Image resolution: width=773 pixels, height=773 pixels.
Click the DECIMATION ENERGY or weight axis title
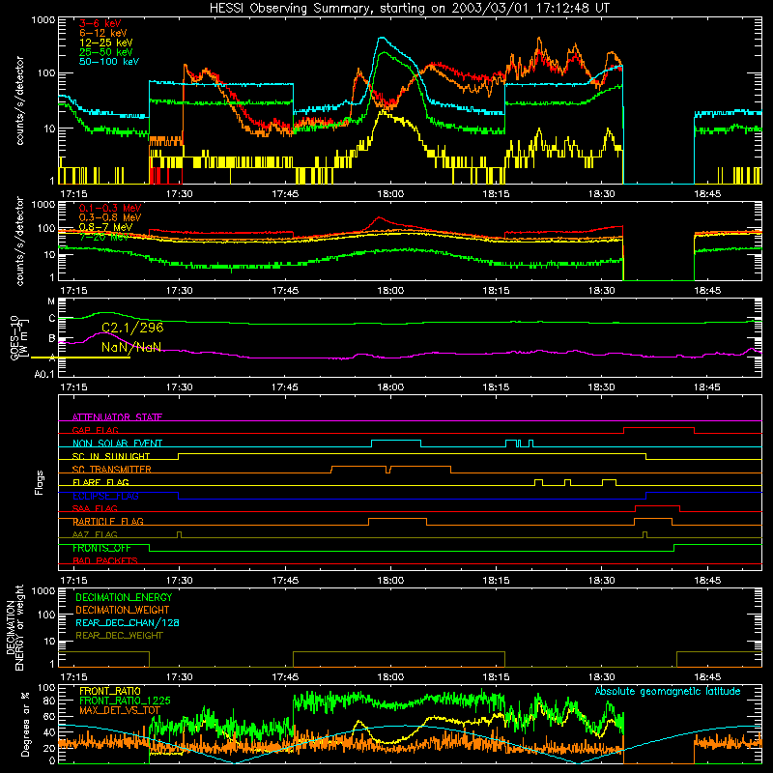tap(14, 627)
